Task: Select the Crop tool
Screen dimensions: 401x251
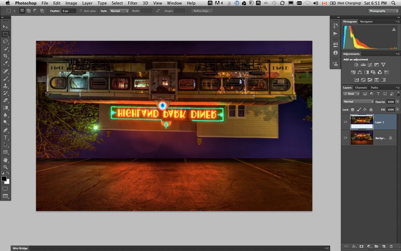Action: click(x=5, y=56)
